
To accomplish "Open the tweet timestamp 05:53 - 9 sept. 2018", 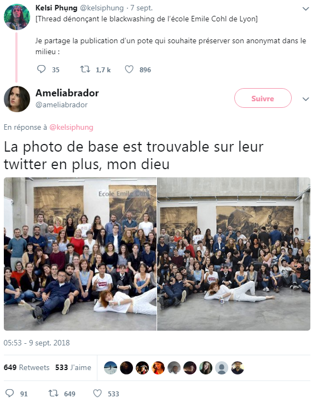I will (x=37, y=343).
